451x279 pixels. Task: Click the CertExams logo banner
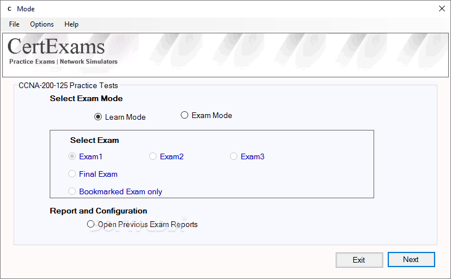[x=225, y=55]
